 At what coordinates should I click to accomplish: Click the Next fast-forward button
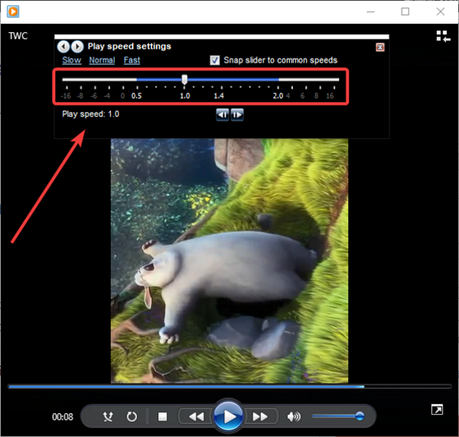pyautogui.click(x=260, y=416)
